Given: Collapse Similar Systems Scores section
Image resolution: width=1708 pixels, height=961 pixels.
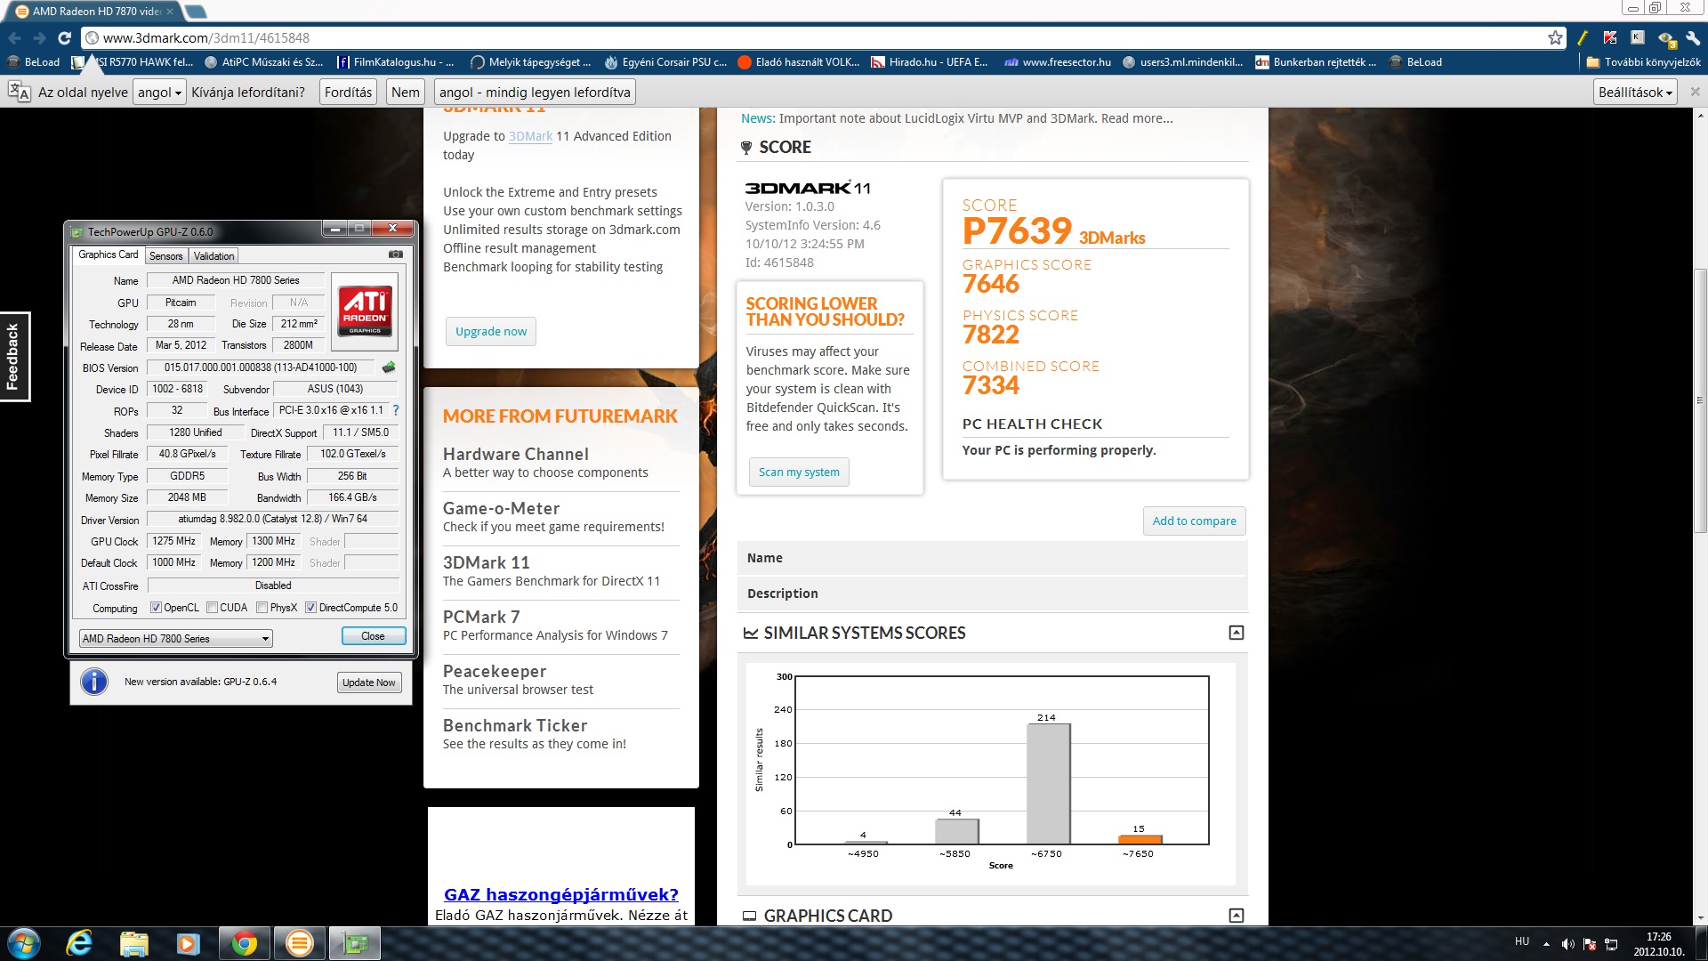Looking at the screenshot, I should coord(1236,633).
